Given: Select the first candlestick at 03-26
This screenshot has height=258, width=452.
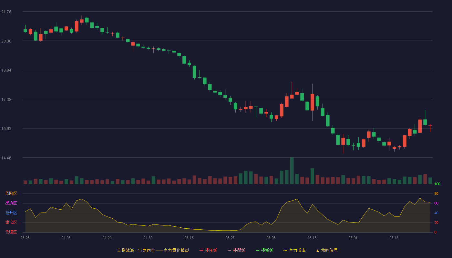Looking at the screenshot, I should [x=25, y=29].
